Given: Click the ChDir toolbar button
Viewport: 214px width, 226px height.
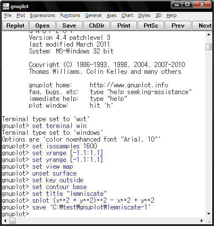Looking at the screenshot, I should [x=97, y=25].
